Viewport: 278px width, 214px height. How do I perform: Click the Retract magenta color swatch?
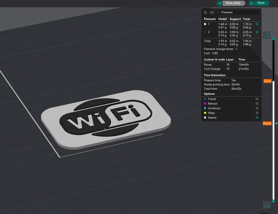pos(205,104)
